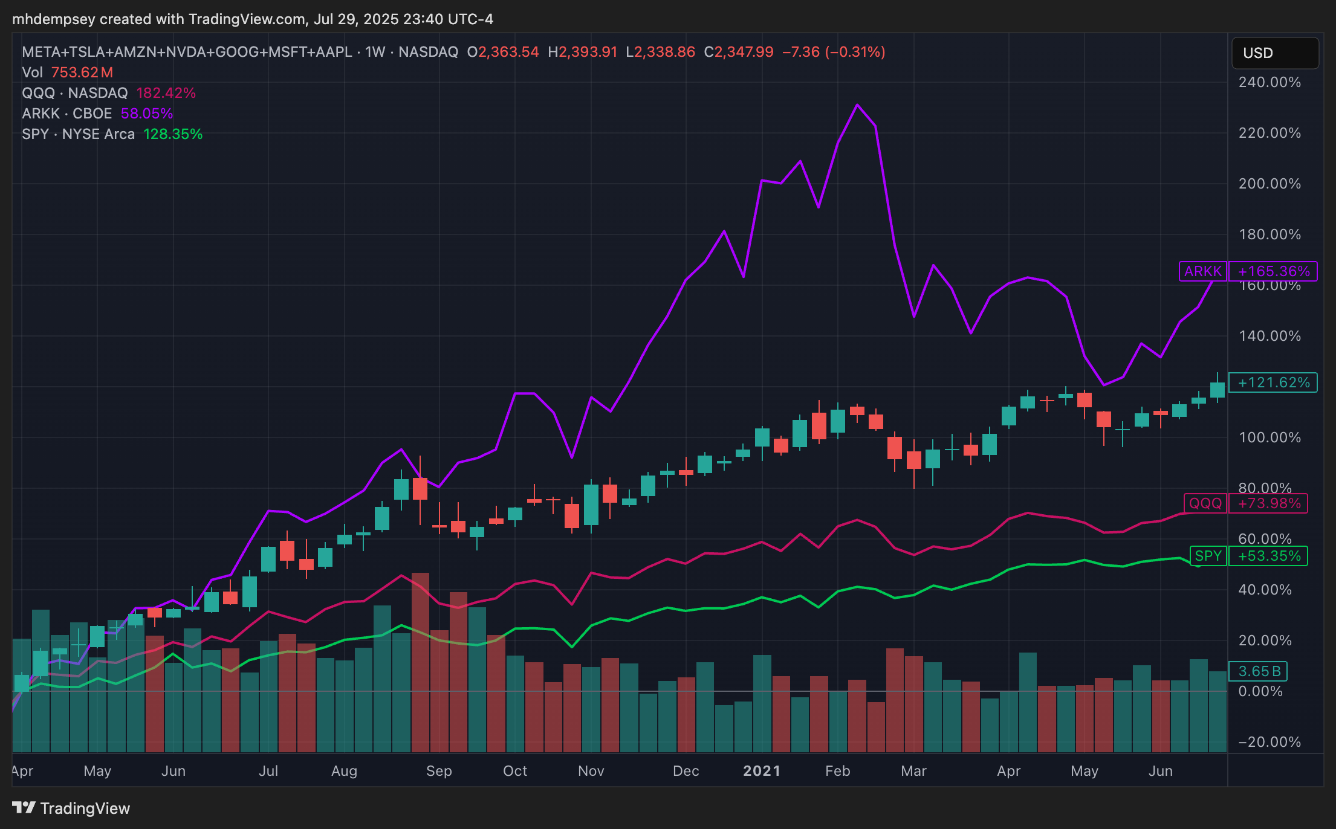
Task: Click the Sep label on time axis
Action: (439, 771)
